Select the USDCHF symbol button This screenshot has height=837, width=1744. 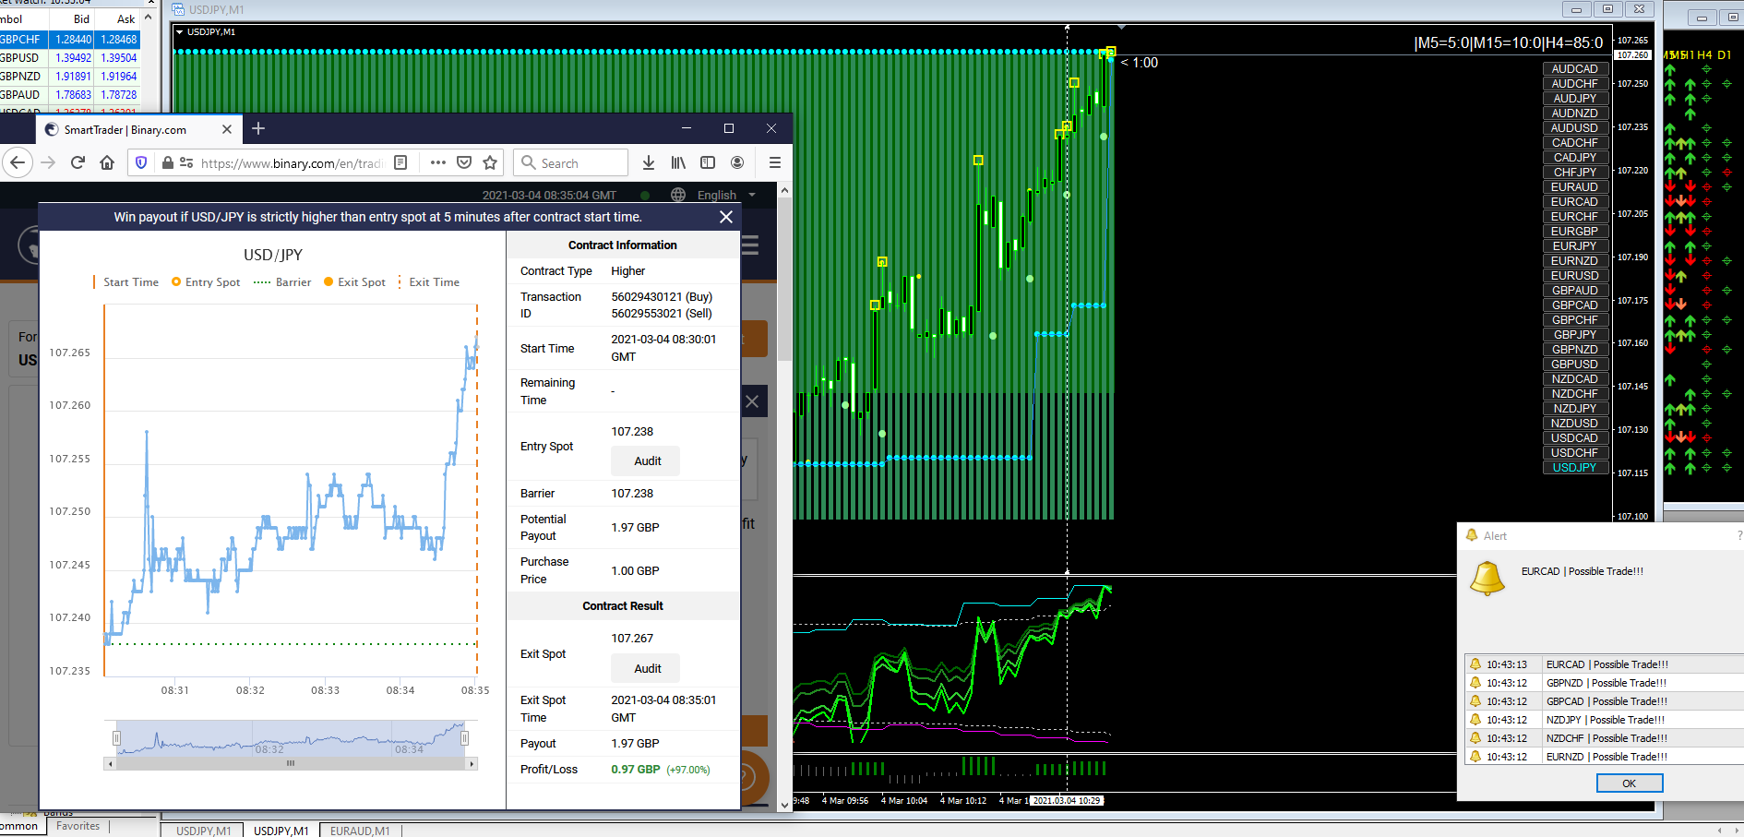point(1575,453)
